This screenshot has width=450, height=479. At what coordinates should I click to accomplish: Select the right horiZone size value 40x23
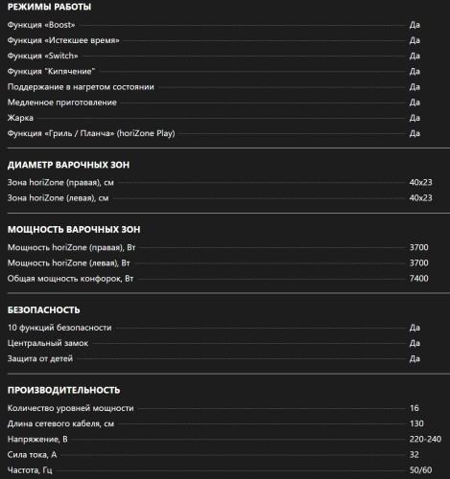coord(420,182)
